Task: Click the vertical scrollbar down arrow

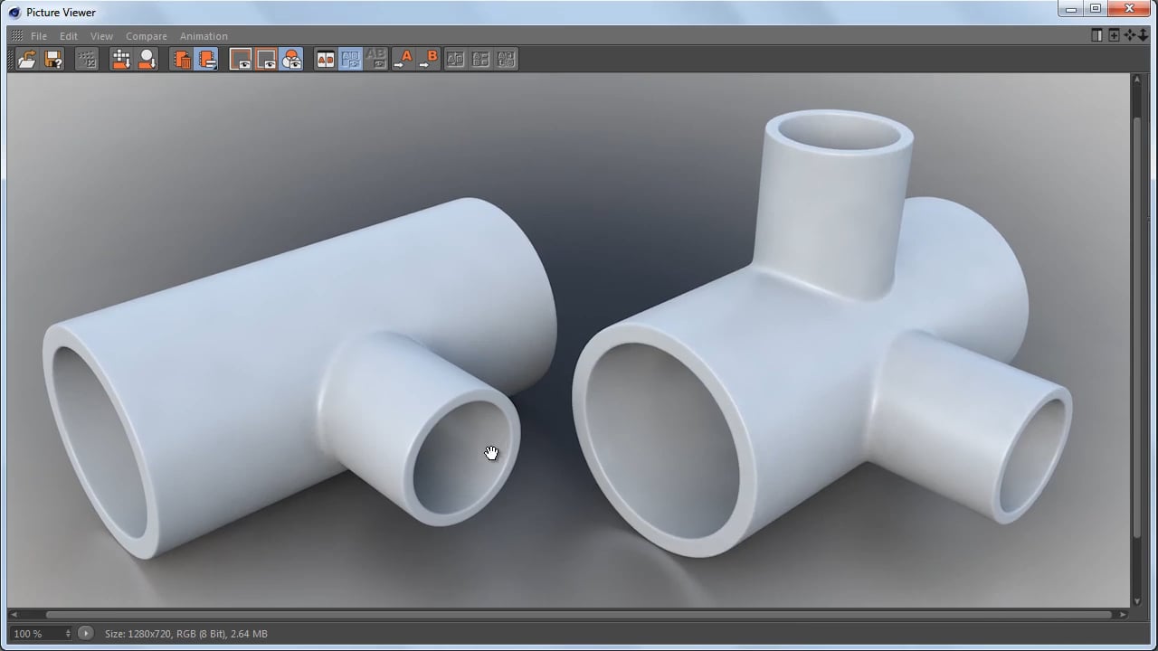Action: pos(1137,600)
